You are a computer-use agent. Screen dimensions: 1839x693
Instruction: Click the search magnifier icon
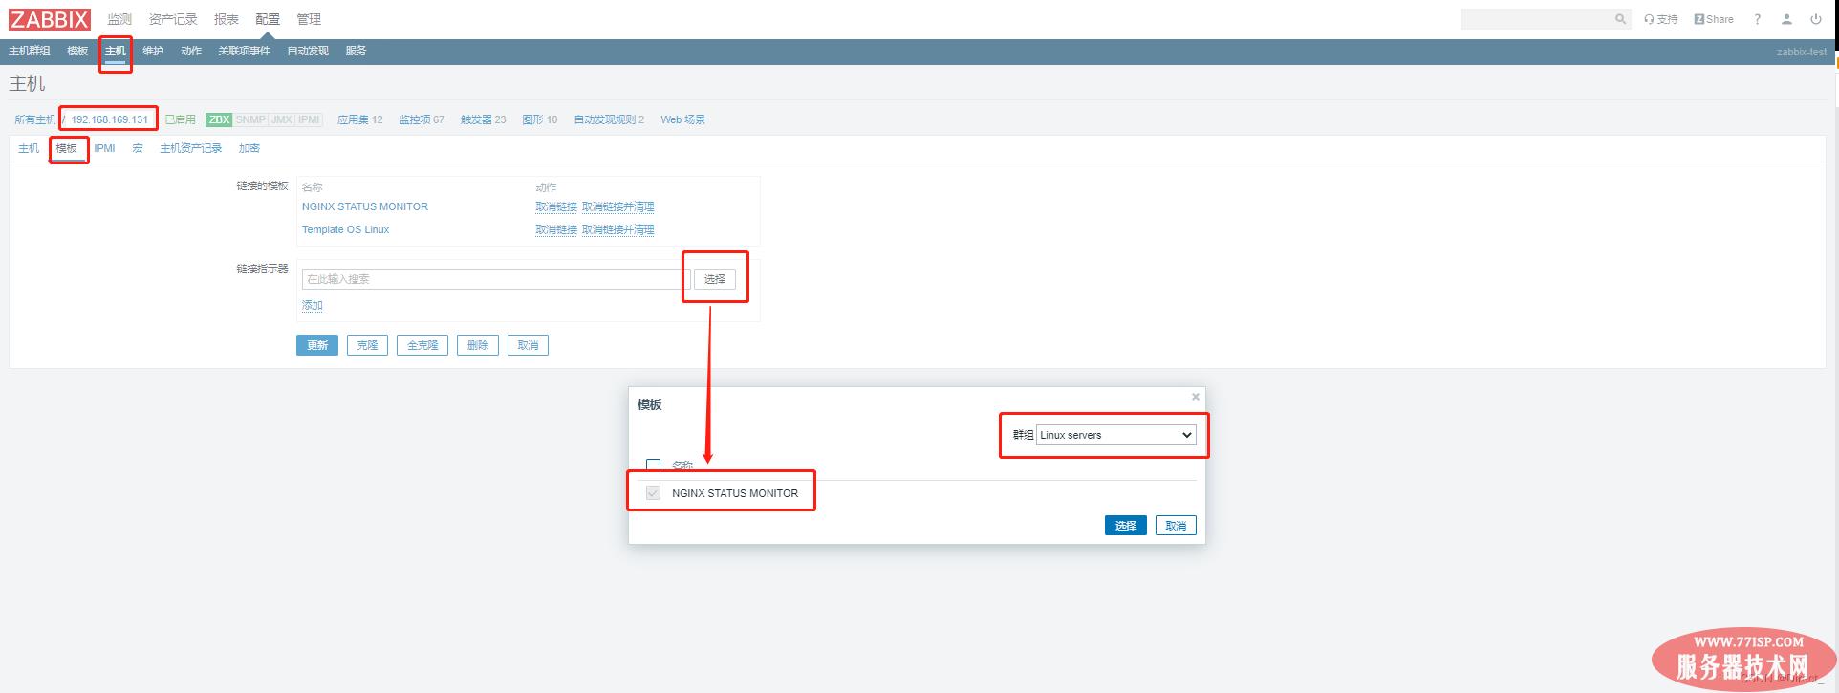point(1620,19)
